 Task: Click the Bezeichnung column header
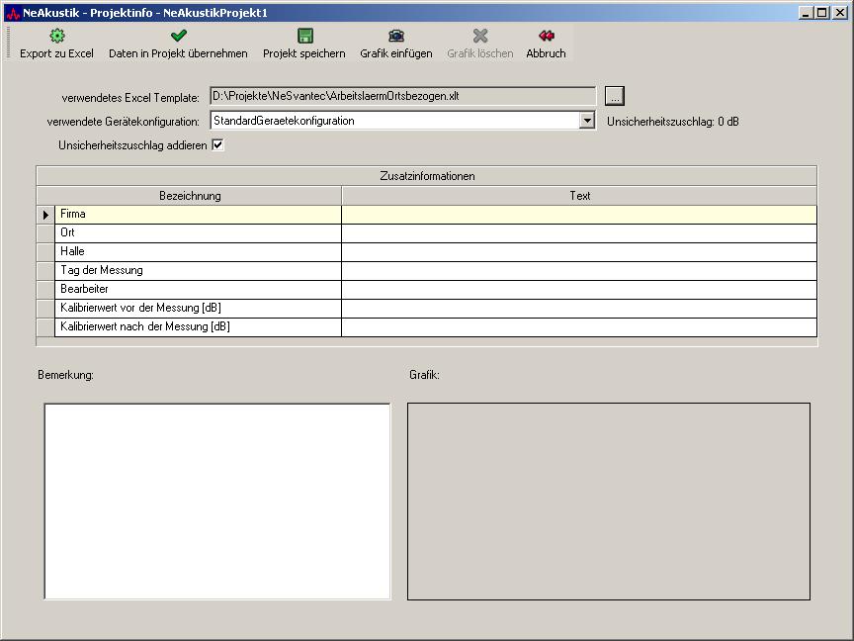pyautogui.click(x=190, y=196)
